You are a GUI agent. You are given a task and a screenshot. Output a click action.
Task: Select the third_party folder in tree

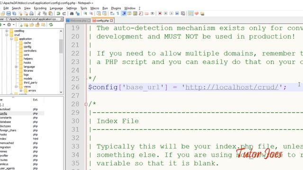point(30,83)
